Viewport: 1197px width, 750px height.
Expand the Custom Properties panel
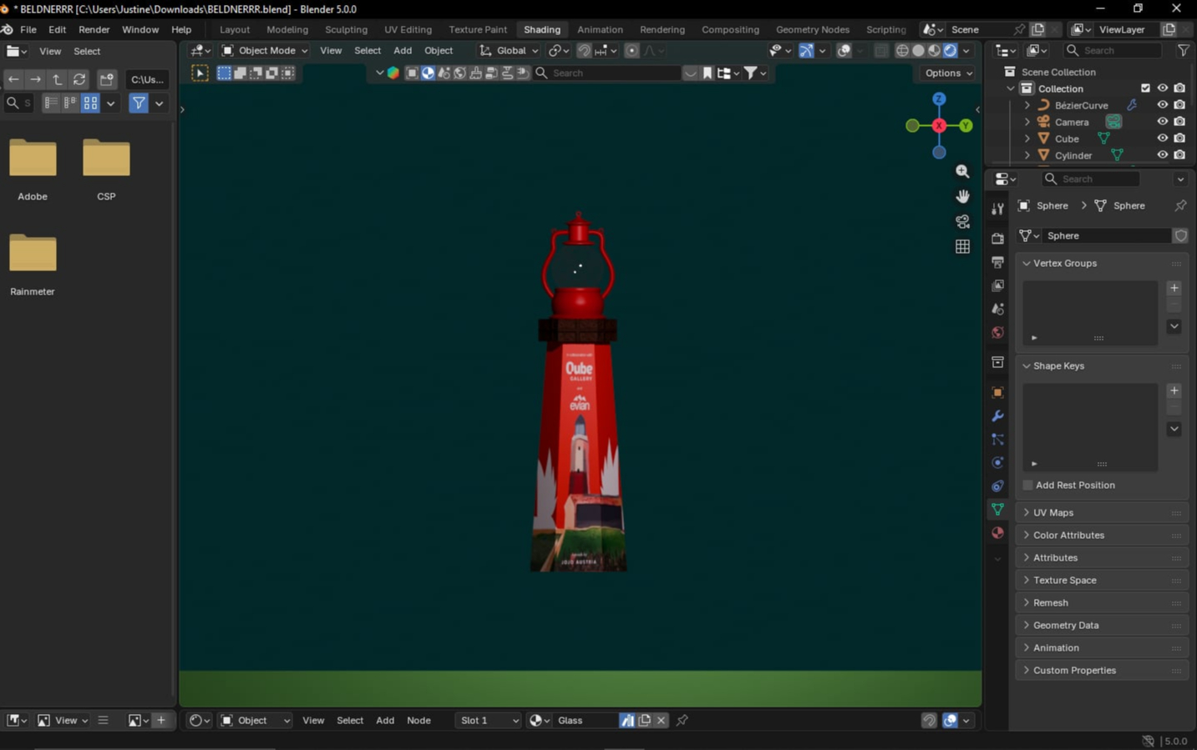point(1102,670)
